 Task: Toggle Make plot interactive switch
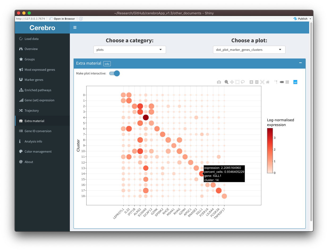[114, 73]
